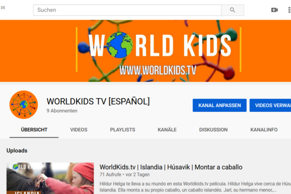
Task: Open the PLAYLISTS tab
Action: [123, 130]
